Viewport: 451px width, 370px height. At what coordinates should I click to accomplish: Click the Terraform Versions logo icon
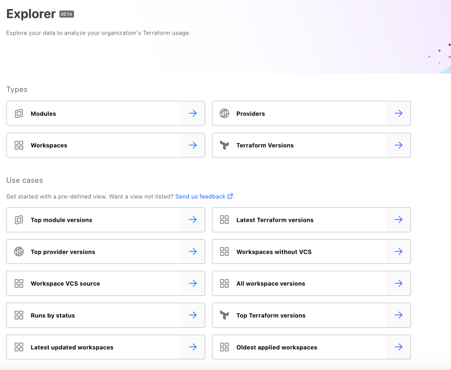tap(225, 146)
